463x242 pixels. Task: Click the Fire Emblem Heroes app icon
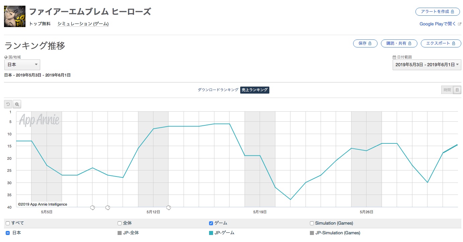pos(15,16)
